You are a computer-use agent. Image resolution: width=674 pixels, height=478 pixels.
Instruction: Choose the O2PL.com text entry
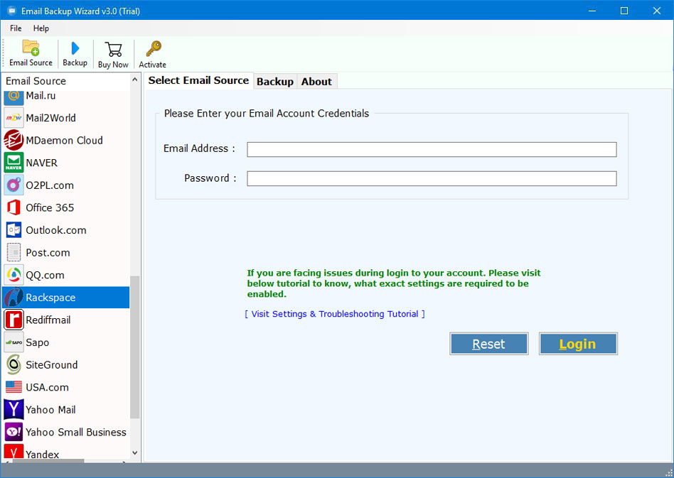tap(50, 185)
